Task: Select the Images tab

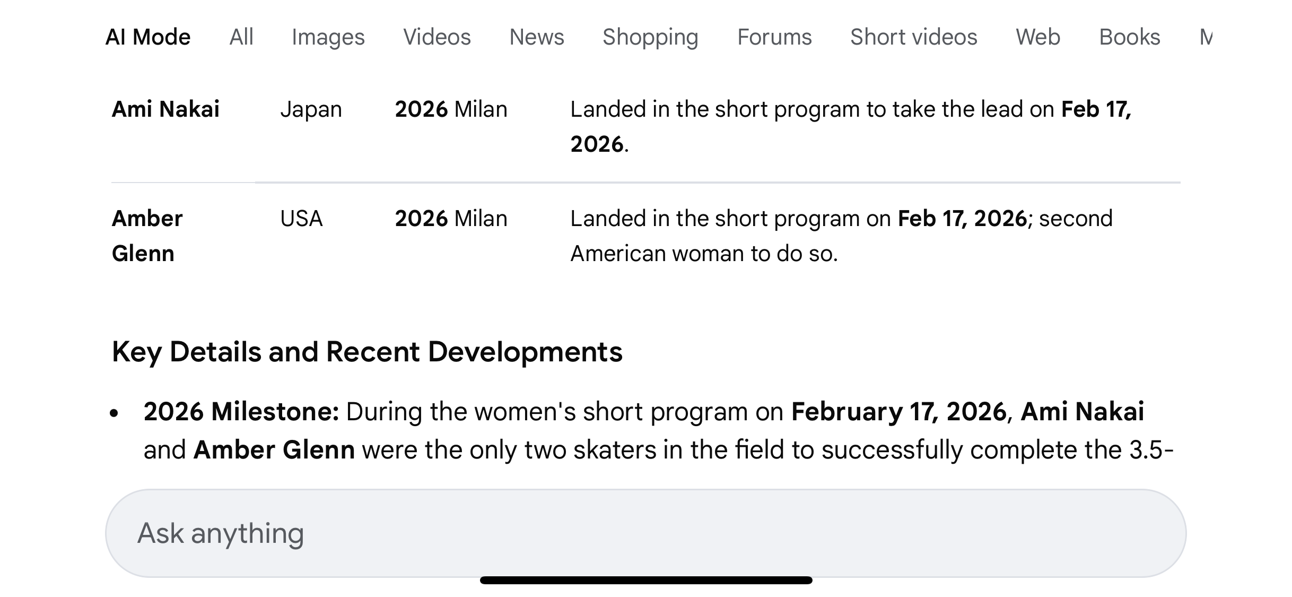Action: pos(328,37)
